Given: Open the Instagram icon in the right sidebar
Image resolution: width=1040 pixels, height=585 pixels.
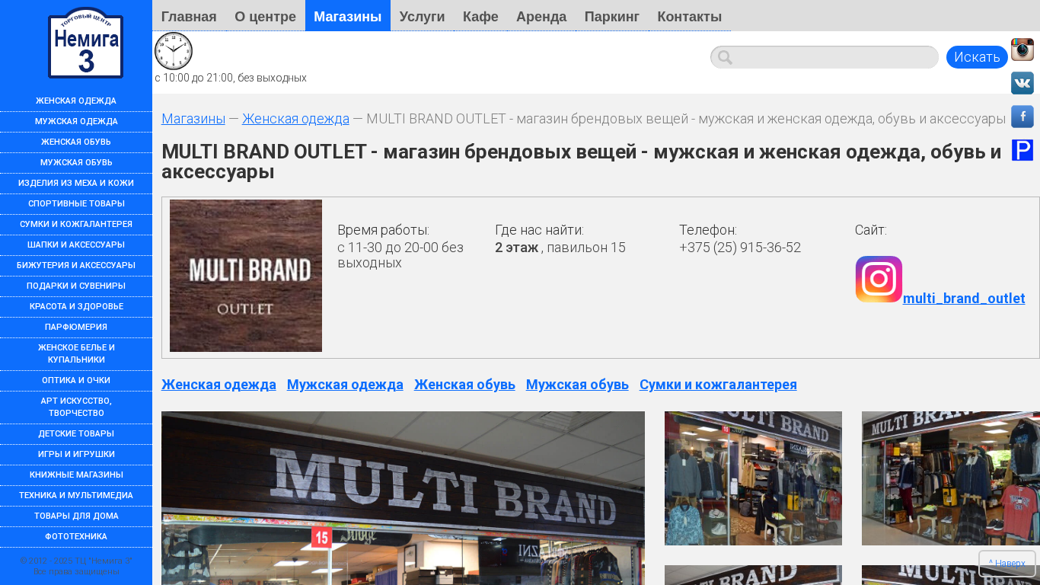Looking at the screenshot, I should point(1022,50).
